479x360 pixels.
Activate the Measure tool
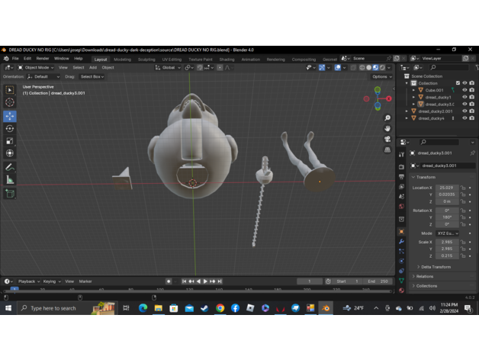pyautogui.click(x=10, y=179)
